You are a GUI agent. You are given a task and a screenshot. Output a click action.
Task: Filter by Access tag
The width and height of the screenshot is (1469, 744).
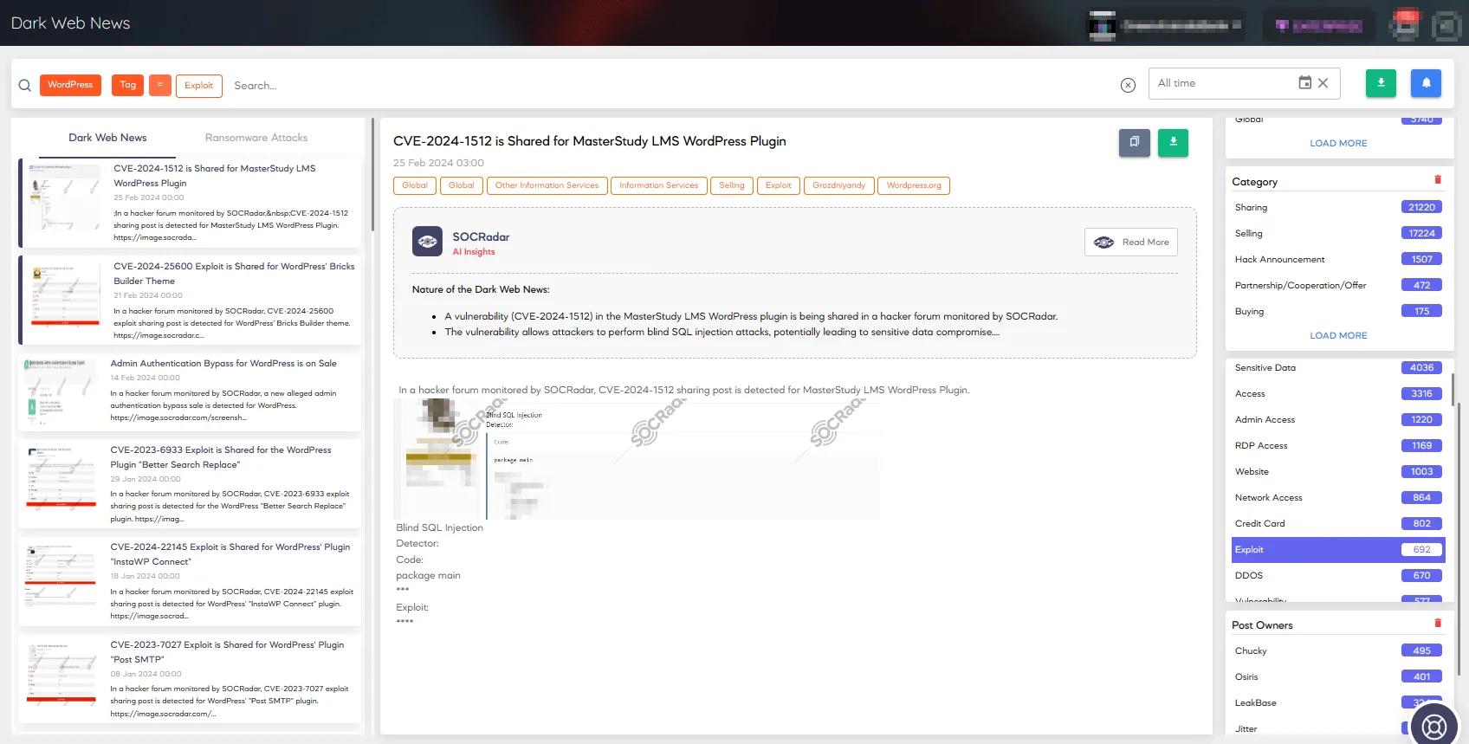click(1338, 394)
